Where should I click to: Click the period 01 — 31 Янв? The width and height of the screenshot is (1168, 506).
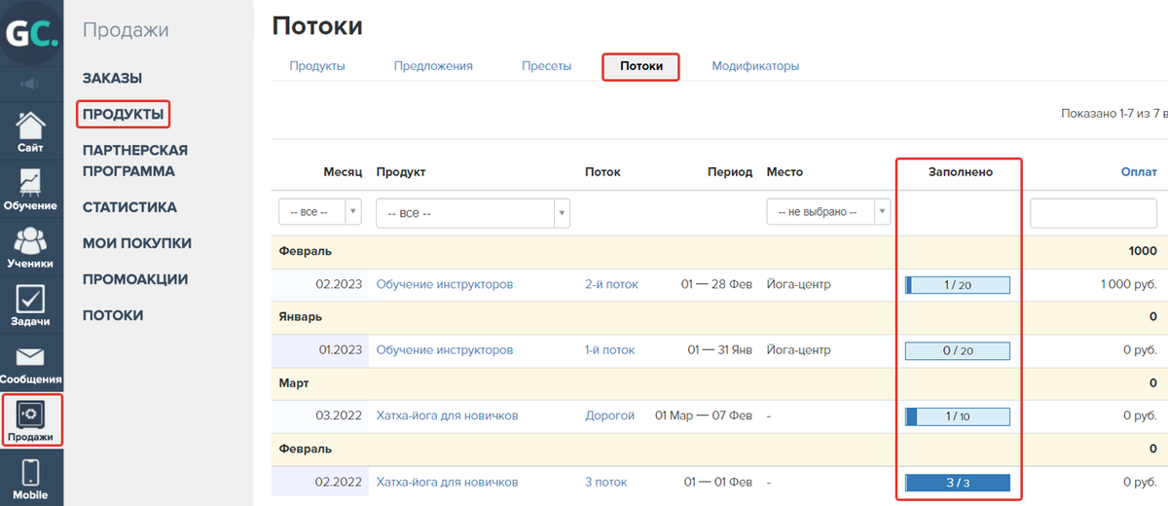720,349
